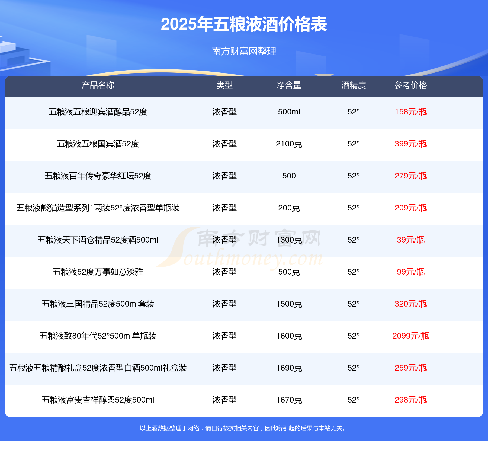Viewport: 488px width, 453px height.
Task: Click price 320元/瓶
Action: coord(411,304)
